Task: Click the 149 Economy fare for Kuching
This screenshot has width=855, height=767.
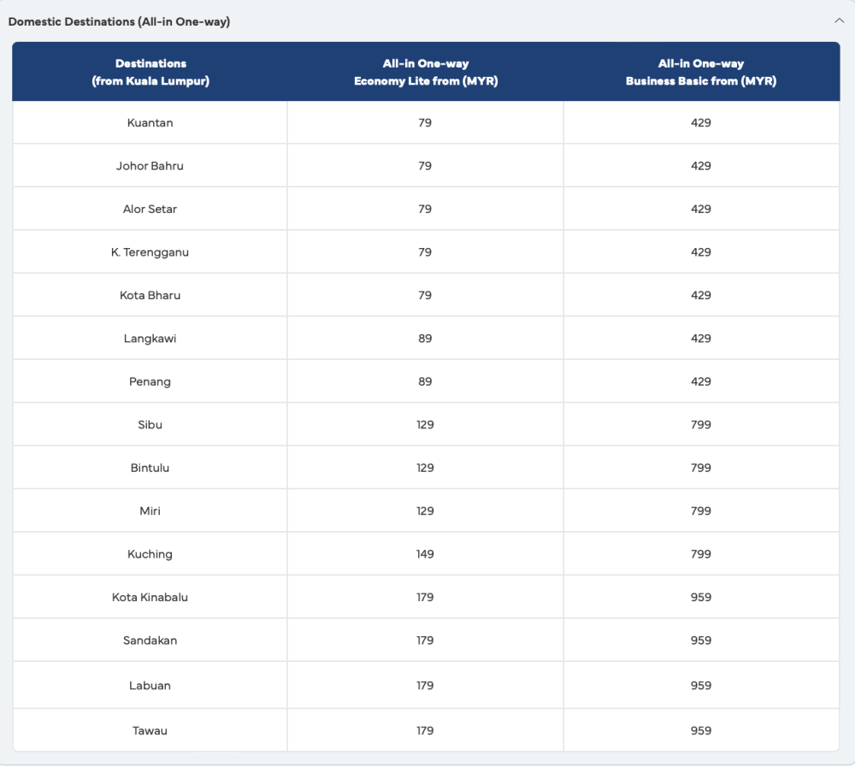Action: (426, 554)
